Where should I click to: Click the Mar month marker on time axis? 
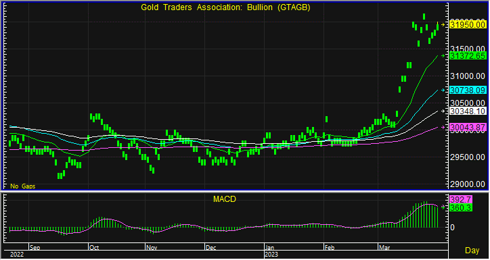coord(384,248)
